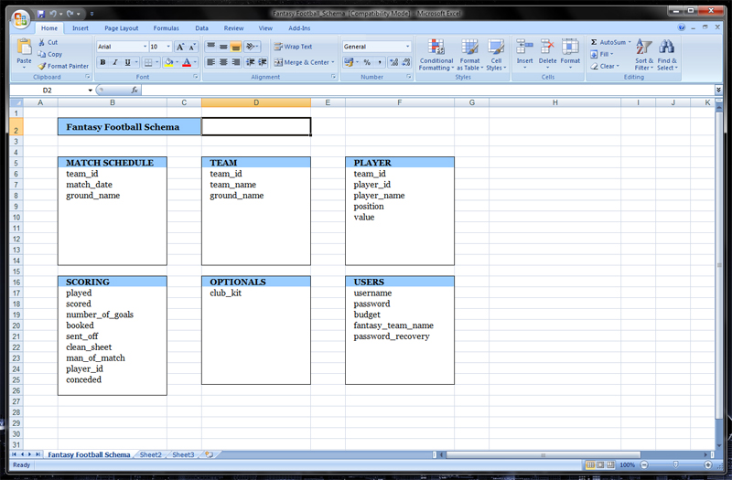Screen dimensions: 732x480
Task: Toggle Top Align vertical alignment
Action: tap(211, 47)
